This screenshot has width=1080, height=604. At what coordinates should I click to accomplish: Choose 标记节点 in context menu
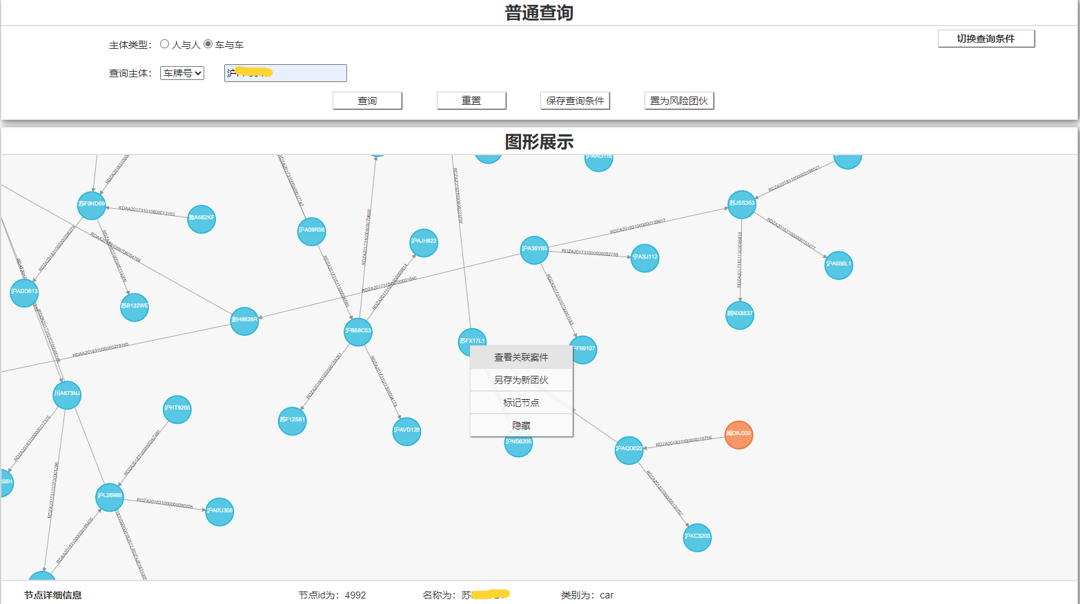(x=522, y=403)
